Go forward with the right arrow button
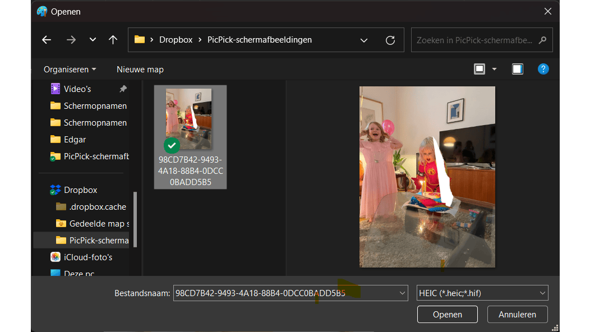The height and width of the screenshot is (332, 590). pos(71,39)
